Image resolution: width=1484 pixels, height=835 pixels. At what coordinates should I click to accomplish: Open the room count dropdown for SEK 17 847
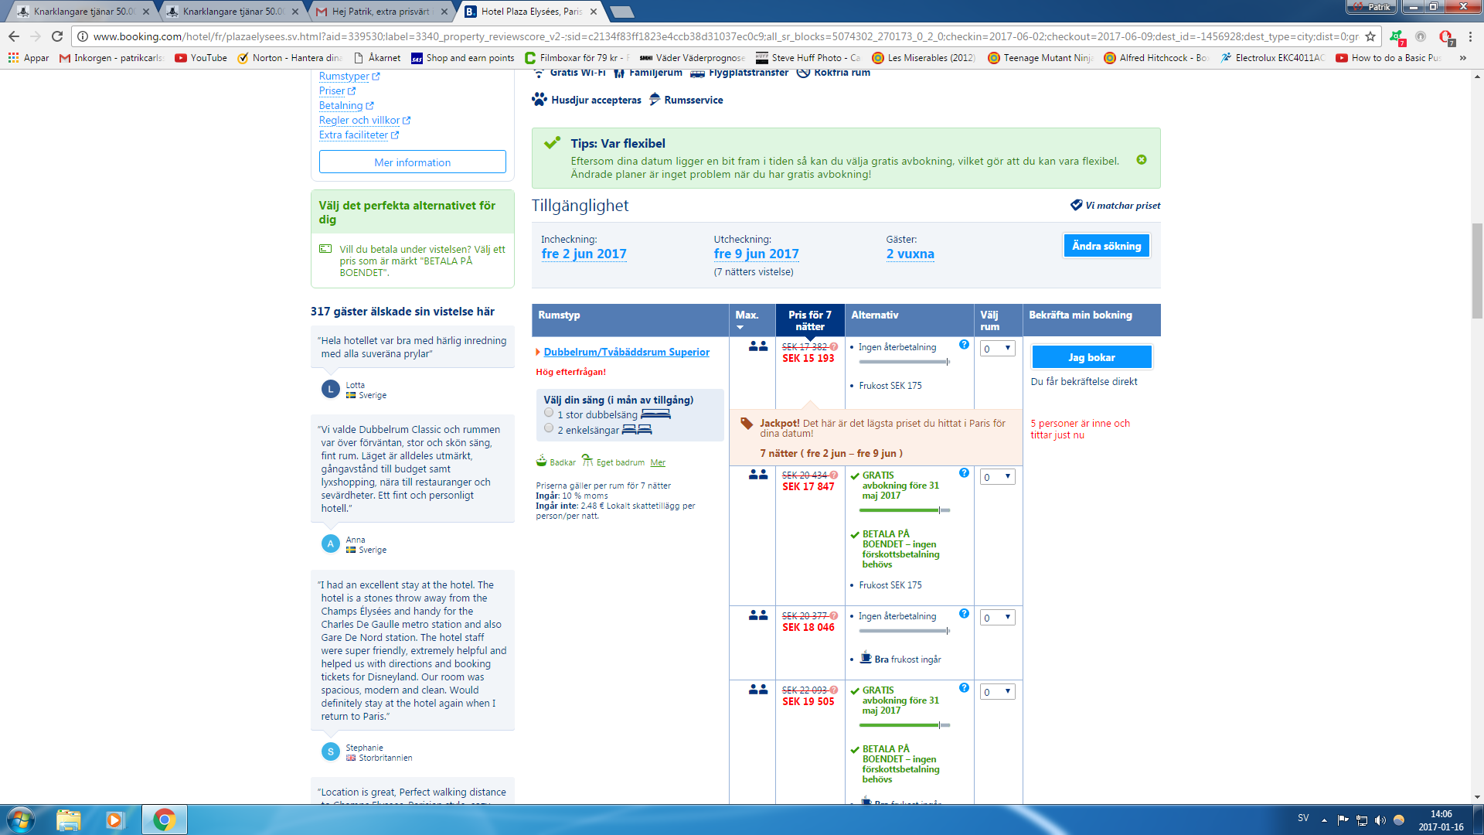tap(997, 477)
